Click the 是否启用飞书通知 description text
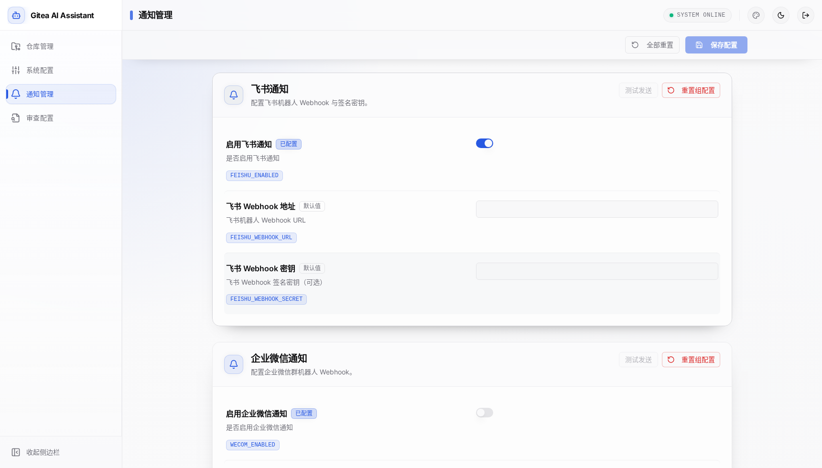Viewport: 822px width, 468px height. click(x=253, y=159)
